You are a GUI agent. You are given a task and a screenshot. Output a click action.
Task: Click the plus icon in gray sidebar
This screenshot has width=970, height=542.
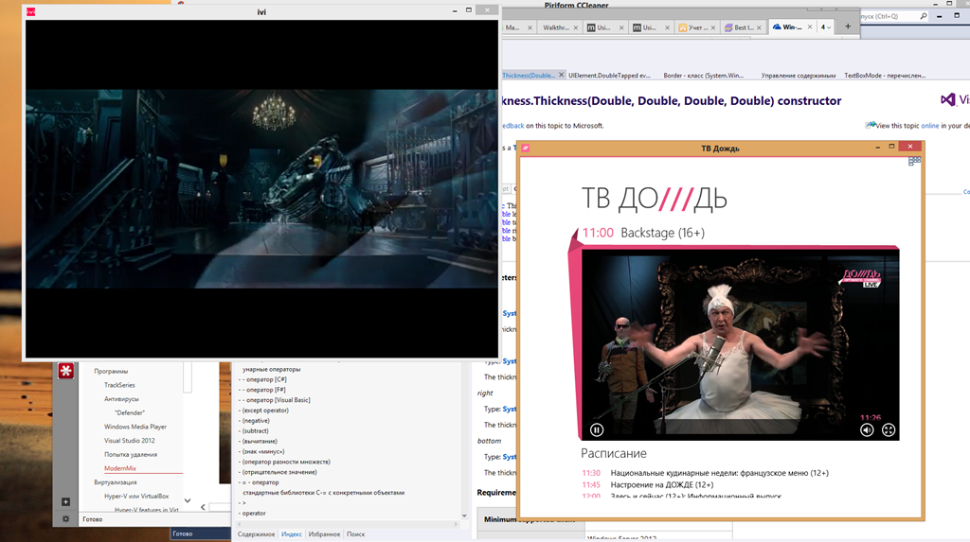tap(65, 502)
